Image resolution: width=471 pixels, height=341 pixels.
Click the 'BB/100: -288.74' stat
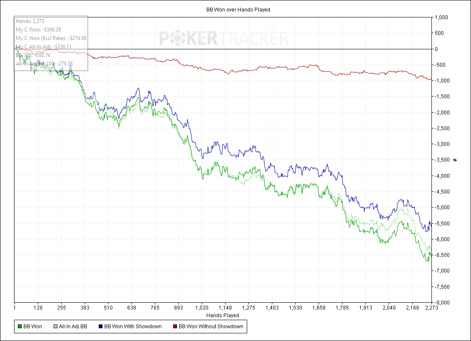coord(33,55)
